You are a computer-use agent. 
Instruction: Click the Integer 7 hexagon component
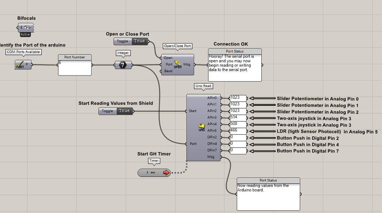tap(123, 65)
